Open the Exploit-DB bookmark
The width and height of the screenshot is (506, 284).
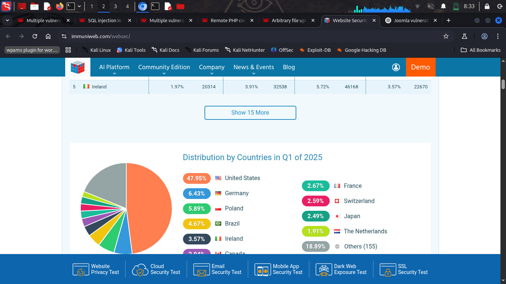(315, 50)
